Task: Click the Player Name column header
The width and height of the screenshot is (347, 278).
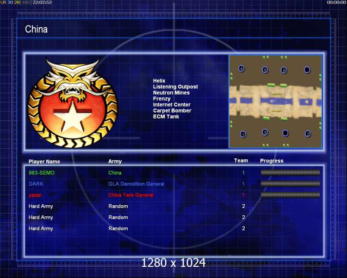Action: (x=44, y=162)
